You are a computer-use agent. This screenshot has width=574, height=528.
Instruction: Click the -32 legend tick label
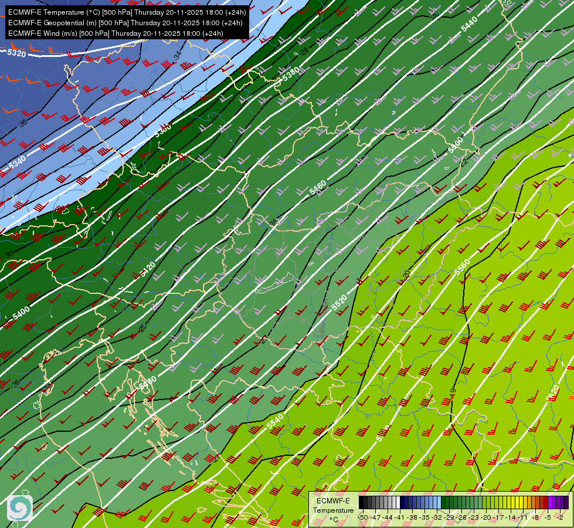(437, 517)
